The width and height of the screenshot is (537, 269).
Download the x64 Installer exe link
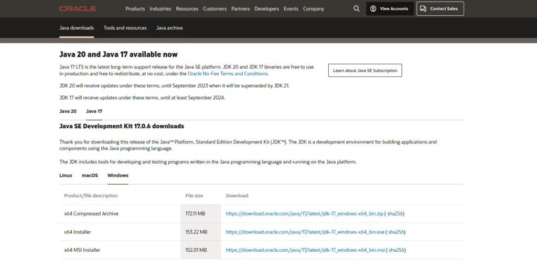pyautogui.click(x=305, y=232)
